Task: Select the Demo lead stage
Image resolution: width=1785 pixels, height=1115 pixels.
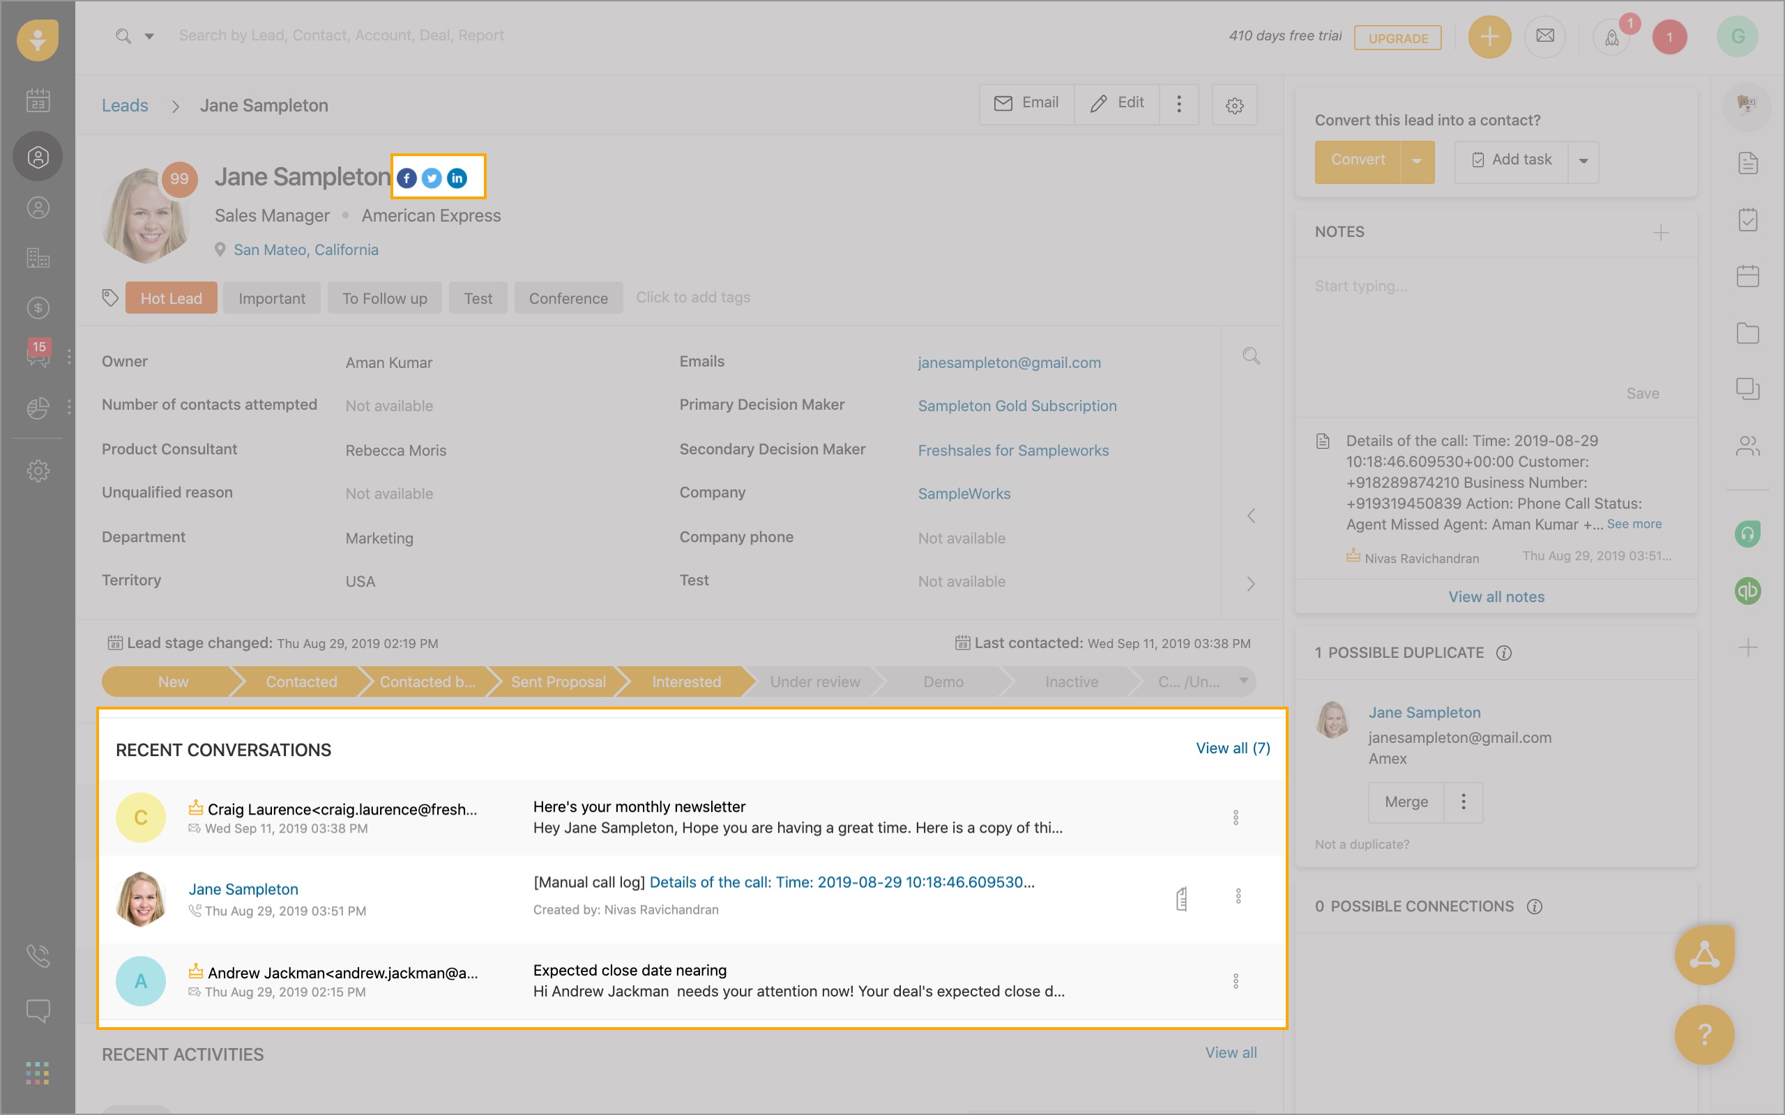Action: 943,682
